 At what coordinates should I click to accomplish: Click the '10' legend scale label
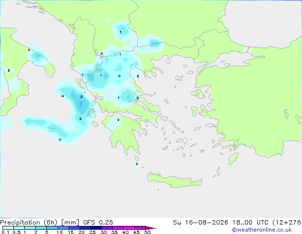coord(60,232)
